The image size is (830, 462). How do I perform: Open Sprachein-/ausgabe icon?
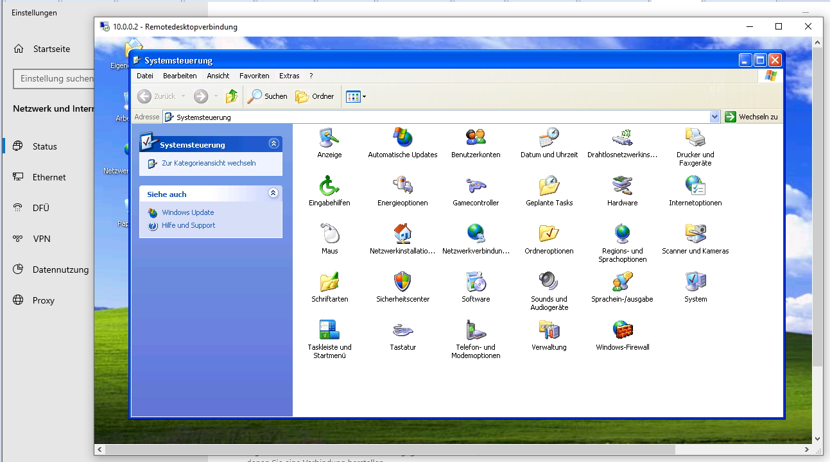pos(622,282)
